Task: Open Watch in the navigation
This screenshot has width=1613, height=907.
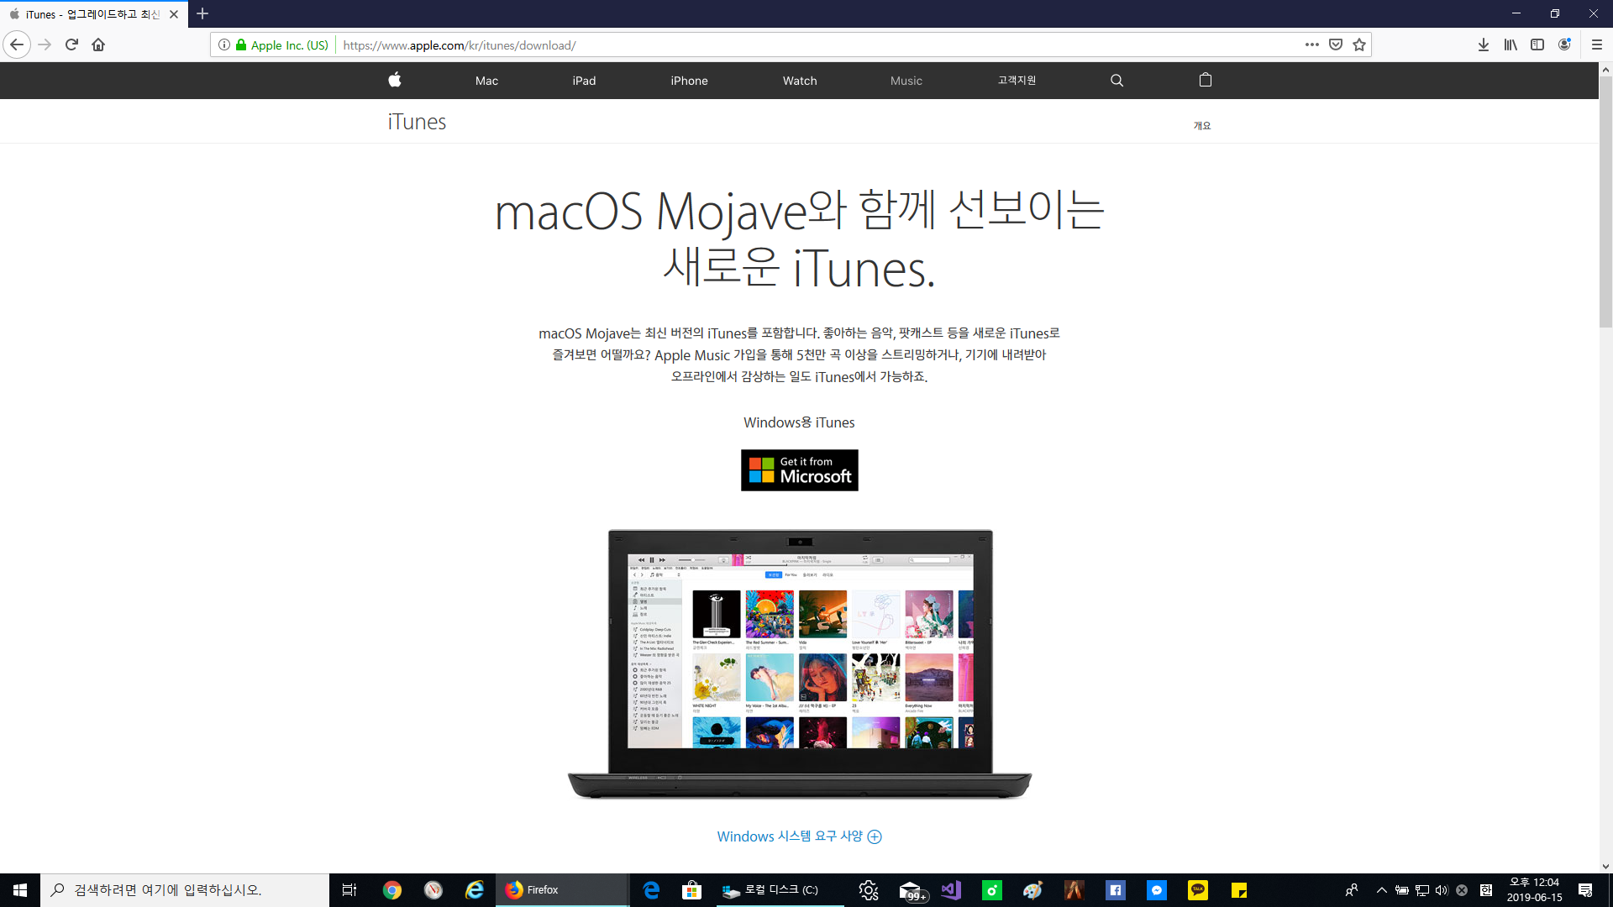Action: [x=800, y=81]
